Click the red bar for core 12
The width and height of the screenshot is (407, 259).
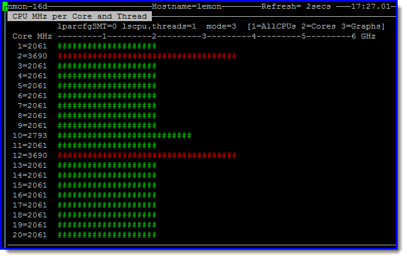147,155
